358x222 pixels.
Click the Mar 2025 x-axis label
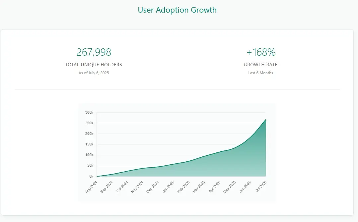(x=199, y=187)
